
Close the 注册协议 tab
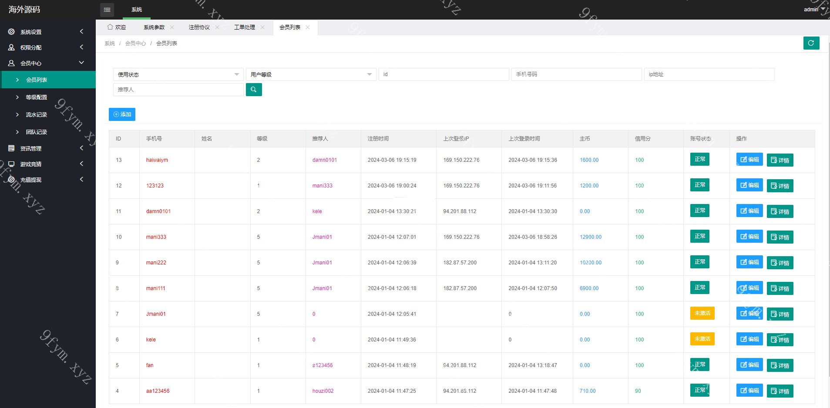(217, 27)
